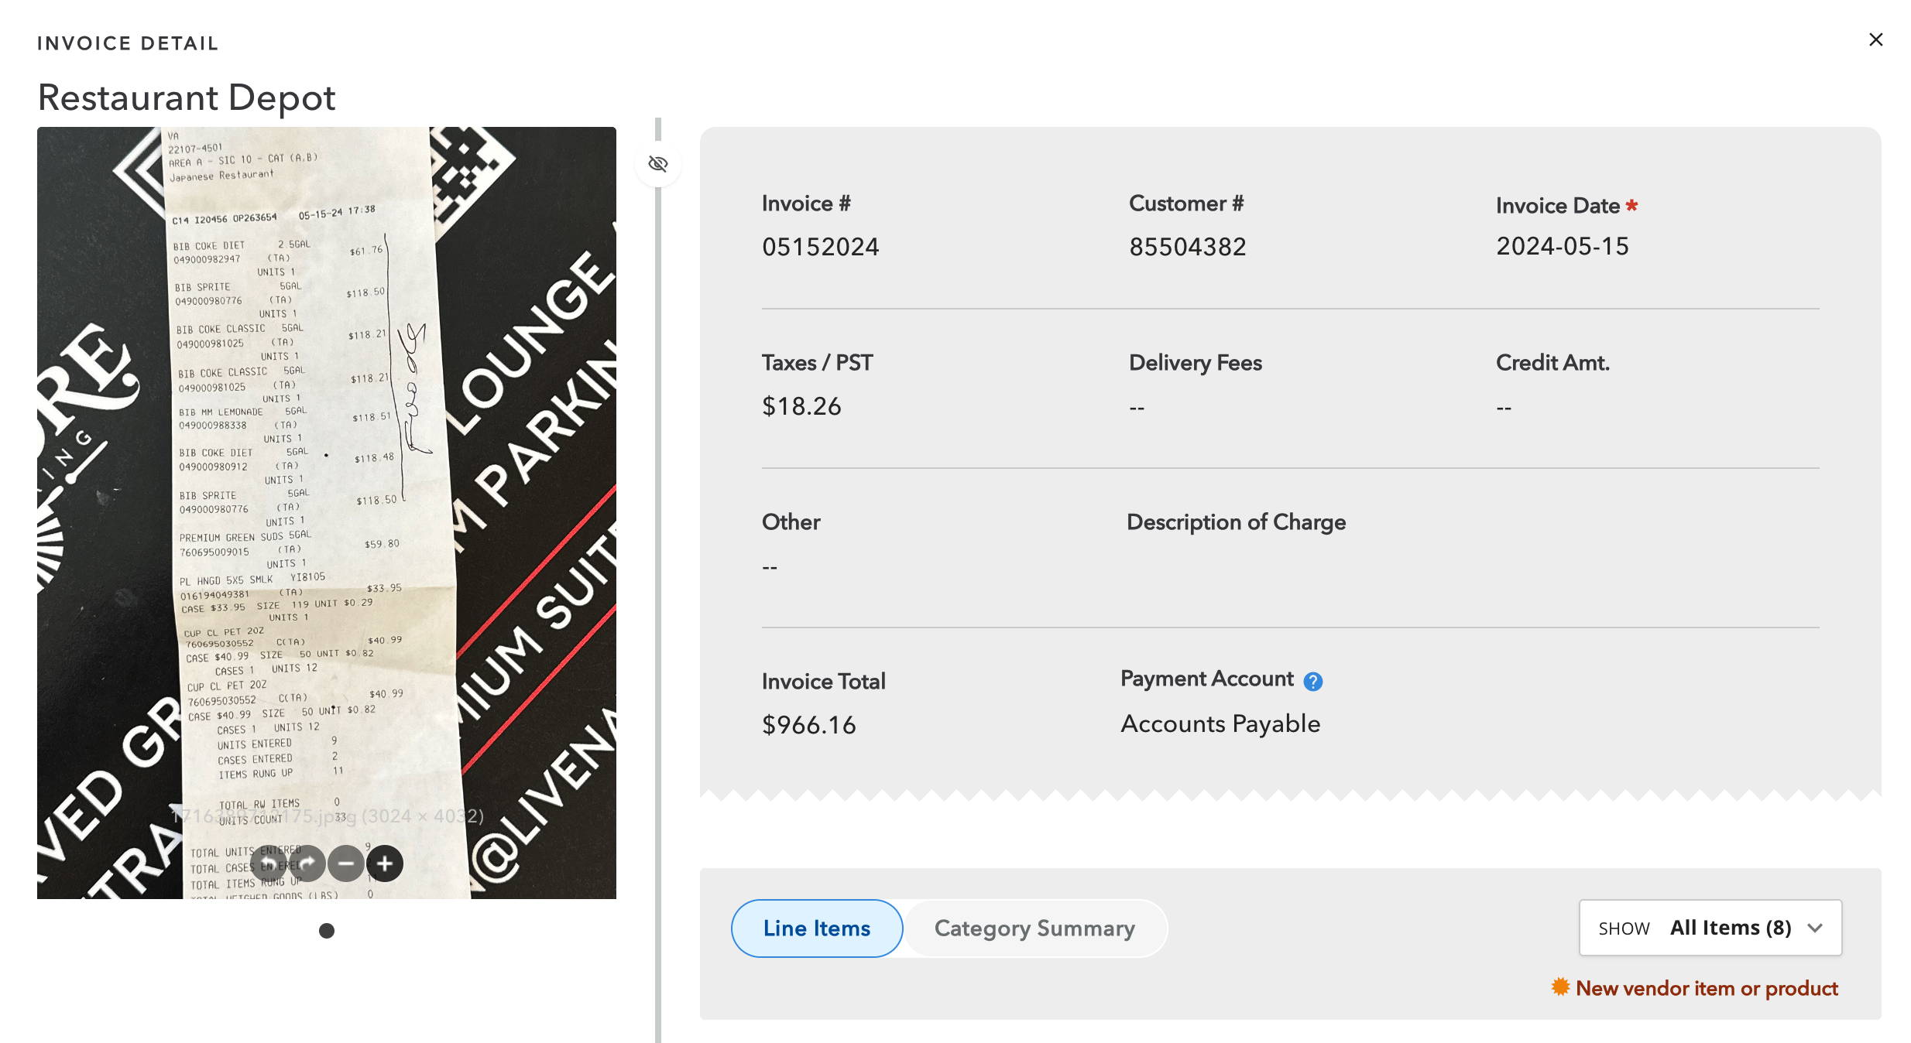Switch to the Line Items tab
This screenshot has height=1043, width=1911.
817,928
